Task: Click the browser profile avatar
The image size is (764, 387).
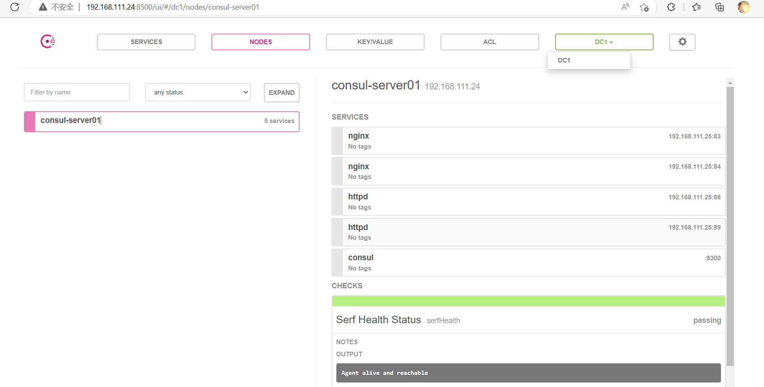Action: point(743,7)
